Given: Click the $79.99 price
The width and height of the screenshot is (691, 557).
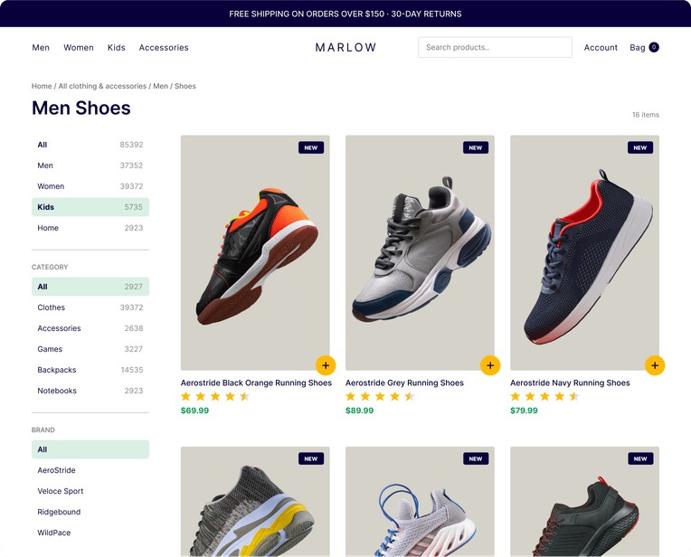Looking at the screenshot, I should tap(524, 411).
